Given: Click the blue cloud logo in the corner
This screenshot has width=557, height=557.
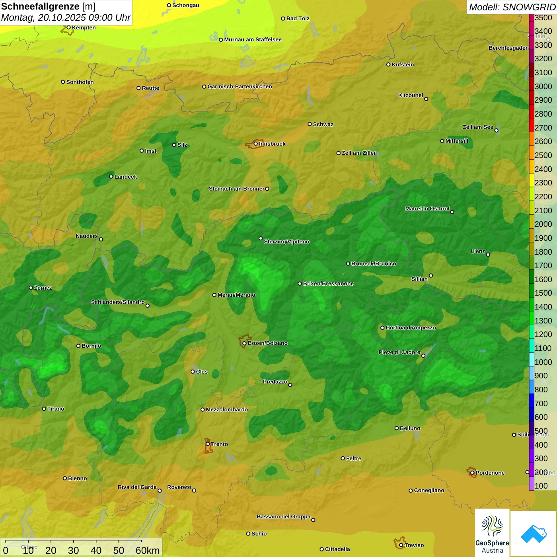Looking at the screenshot, I should tap(533, 534).
